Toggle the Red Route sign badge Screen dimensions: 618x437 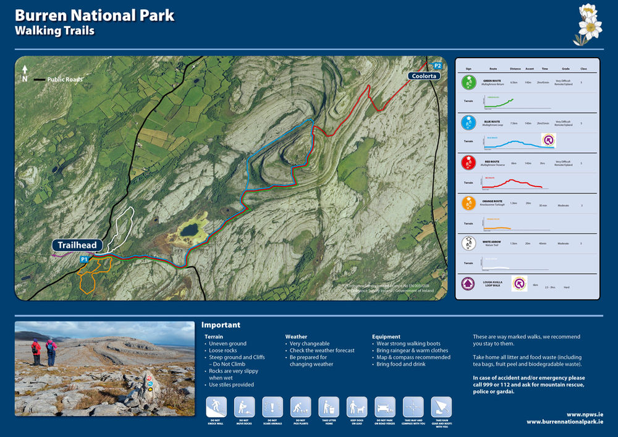(469, 162)
